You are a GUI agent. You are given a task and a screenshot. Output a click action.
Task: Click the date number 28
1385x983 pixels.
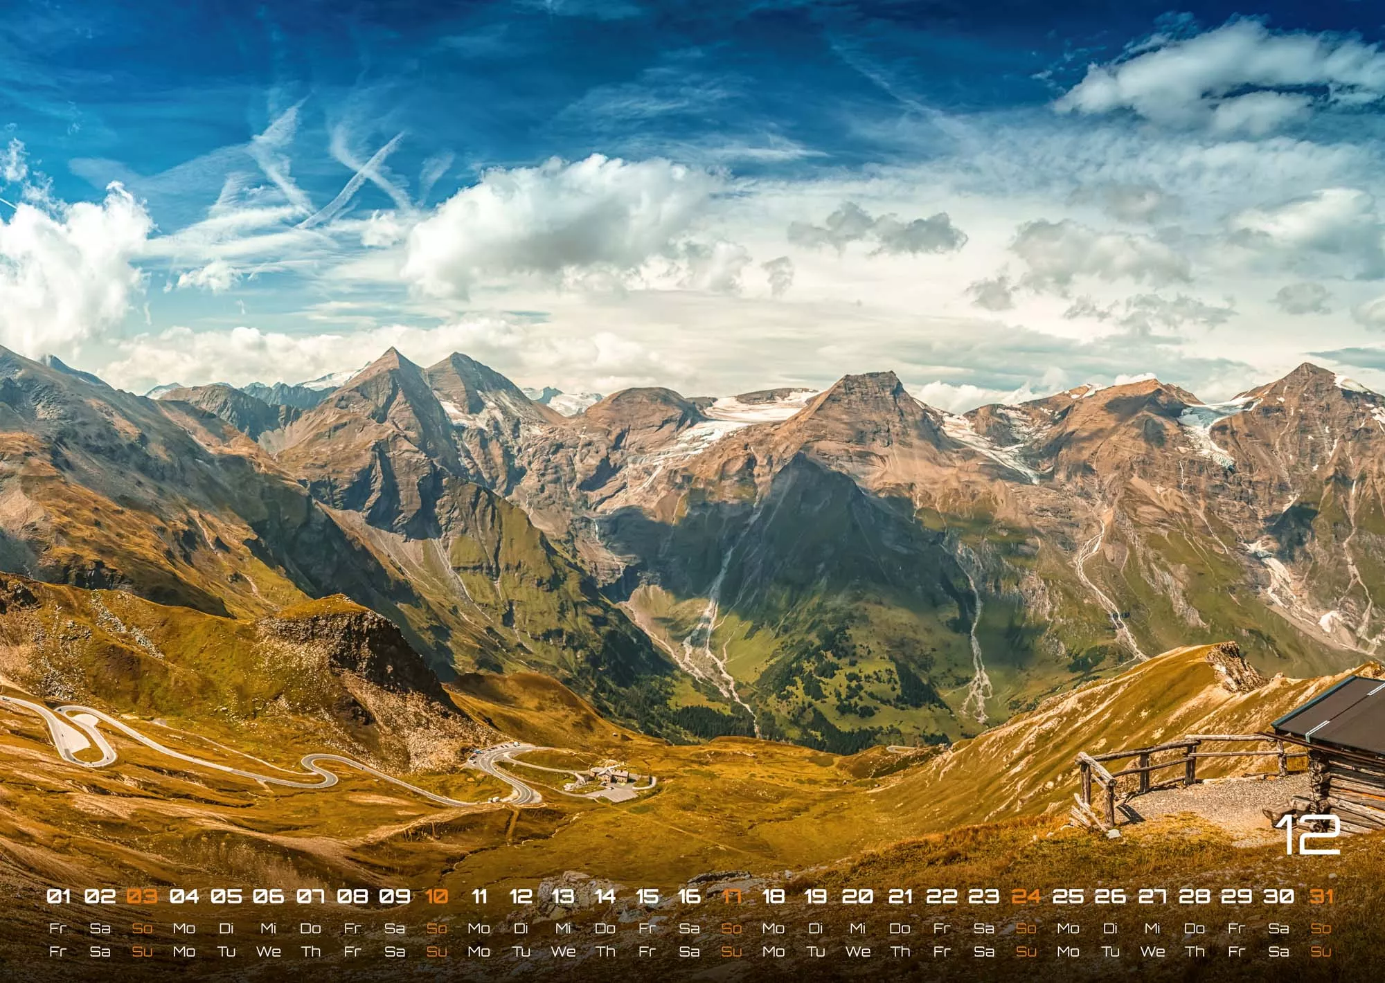[x=1195, y=896]
